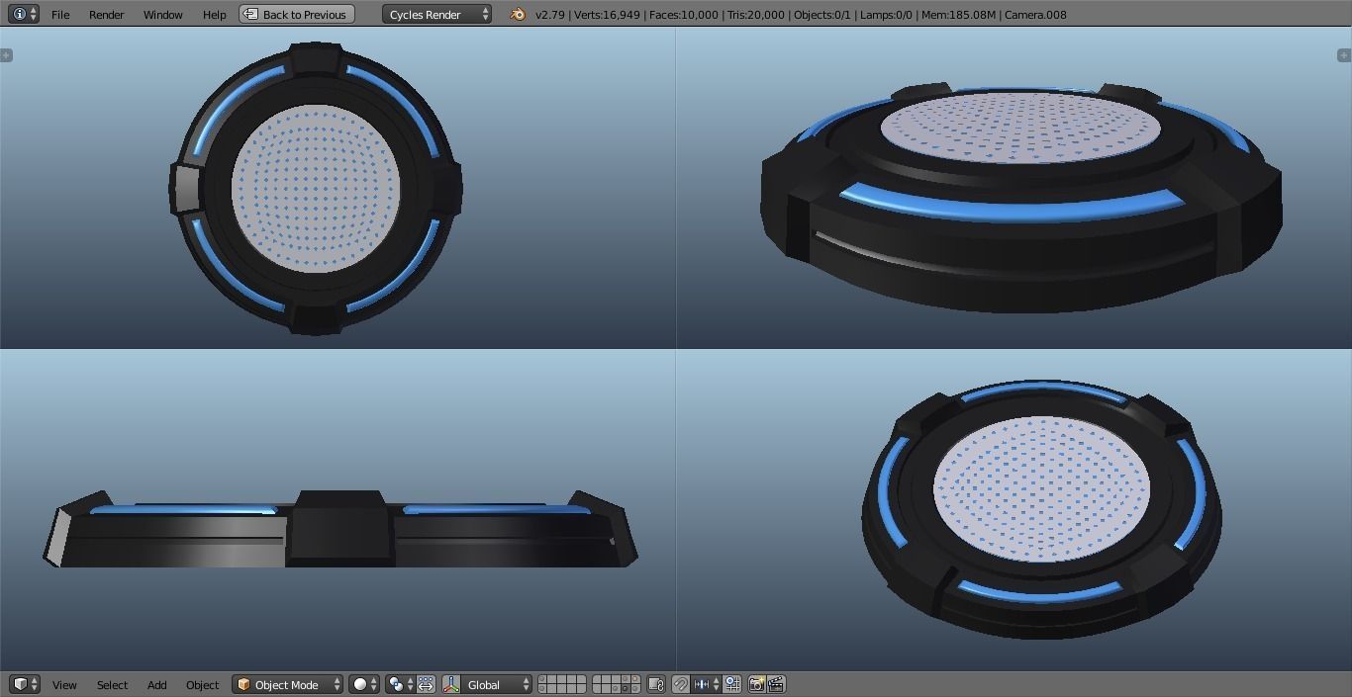Open the Object Mode dropdown

(288, 684)
